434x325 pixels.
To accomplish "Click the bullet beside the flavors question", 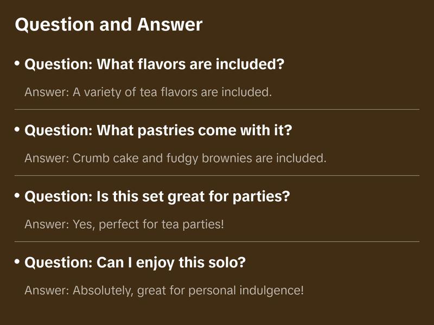I will click(x=17, y=64).
